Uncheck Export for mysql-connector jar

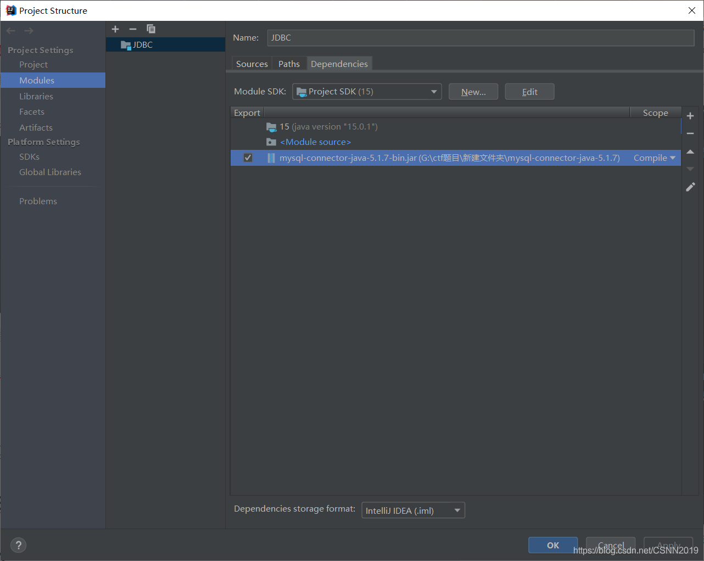point(248,158)
